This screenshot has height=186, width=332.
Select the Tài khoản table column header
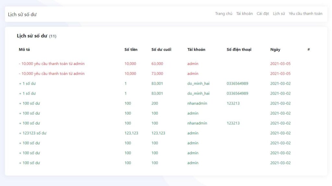coord(196,50)
